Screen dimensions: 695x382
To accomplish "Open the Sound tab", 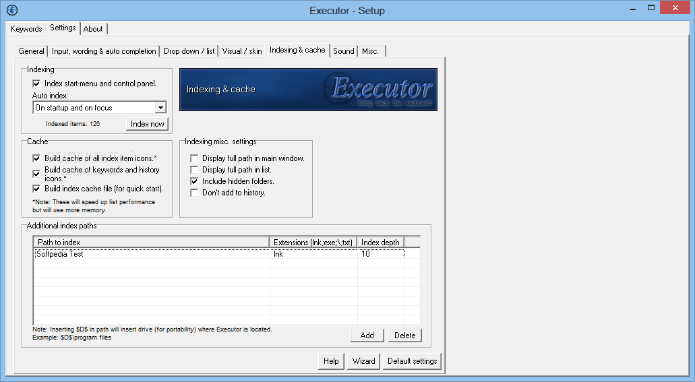I will 344,51.
